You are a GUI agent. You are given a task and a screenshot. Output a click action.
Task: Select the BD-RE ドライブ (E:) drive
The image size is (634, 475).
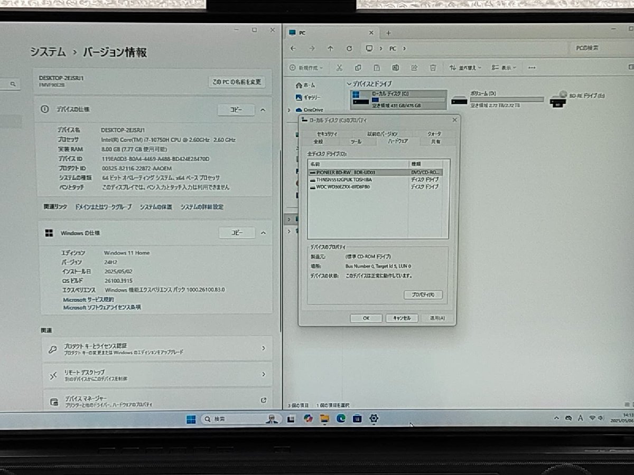pyautogui.click(x=579, y=99)
